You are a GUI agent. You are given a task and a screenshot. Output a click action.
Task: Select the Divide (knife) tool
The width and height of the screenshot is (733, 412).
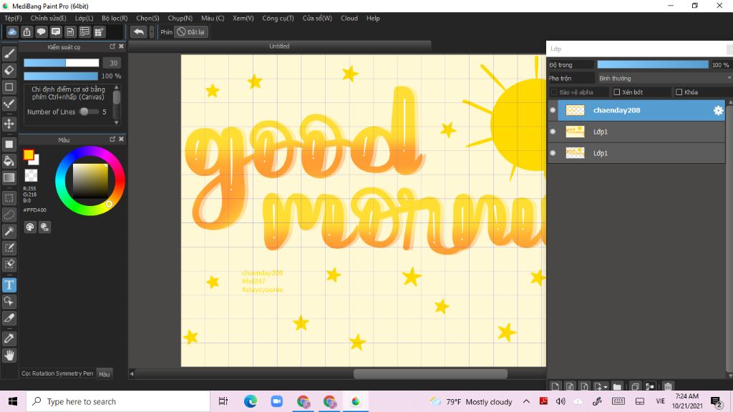click(9, 318)
